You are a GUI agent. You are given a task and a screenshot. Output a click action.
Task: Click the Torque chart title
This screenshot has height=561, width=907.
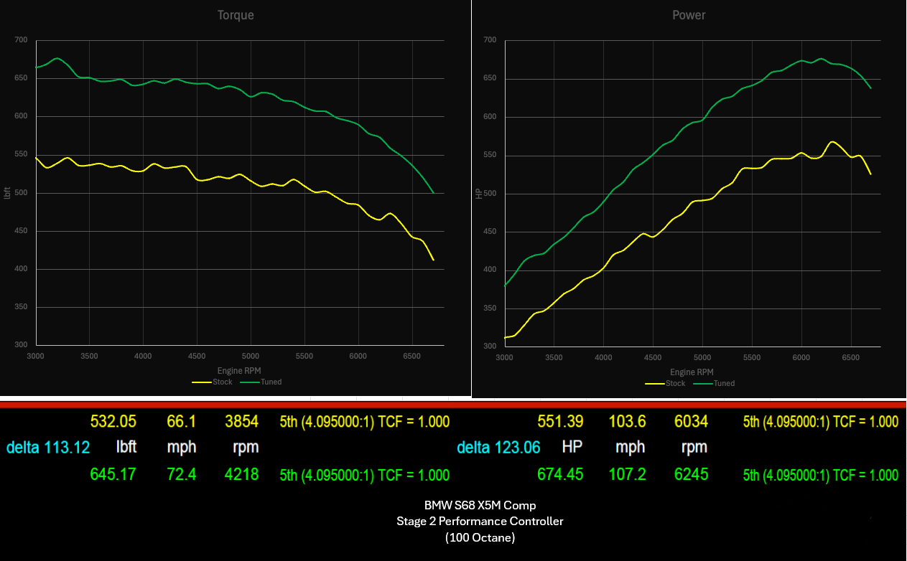(236, 15)
